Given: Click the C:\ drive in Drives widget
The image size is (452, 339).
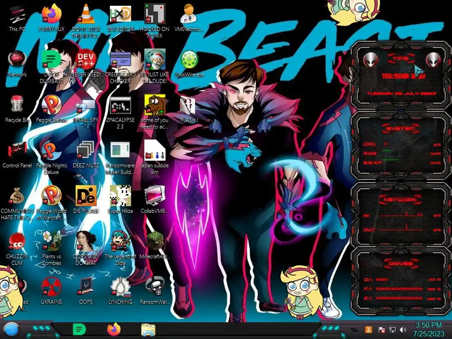Looking at the screenshot, I should [x=402, y=279].
